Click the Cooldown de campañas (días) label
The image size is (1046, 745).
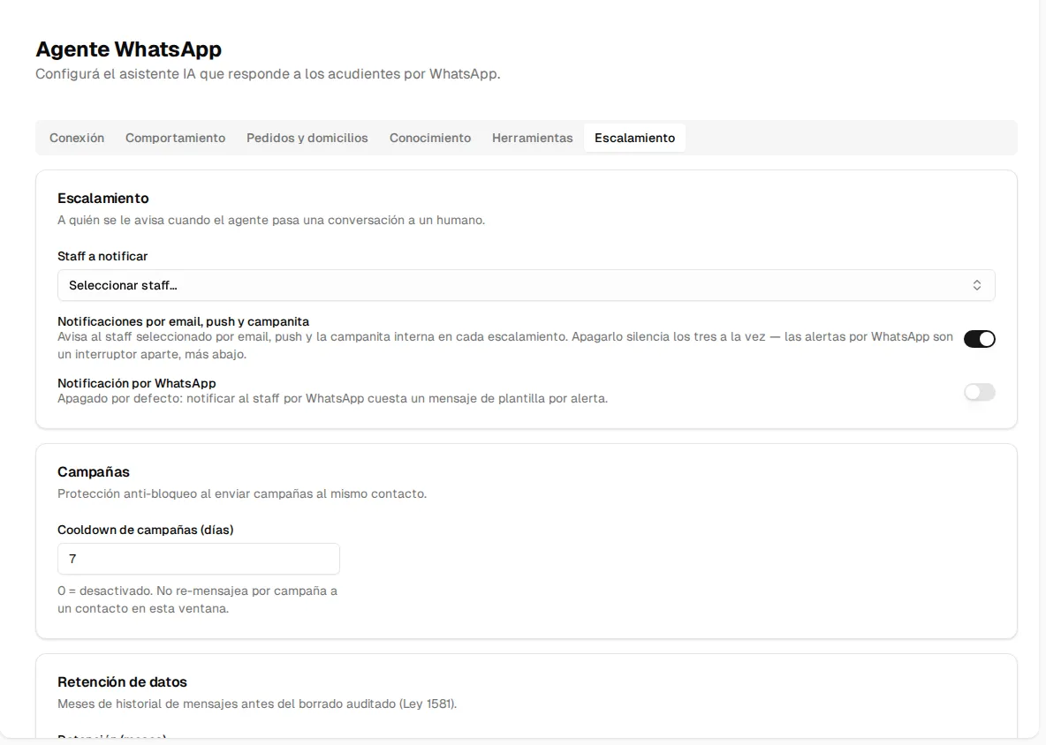(146, 530)
